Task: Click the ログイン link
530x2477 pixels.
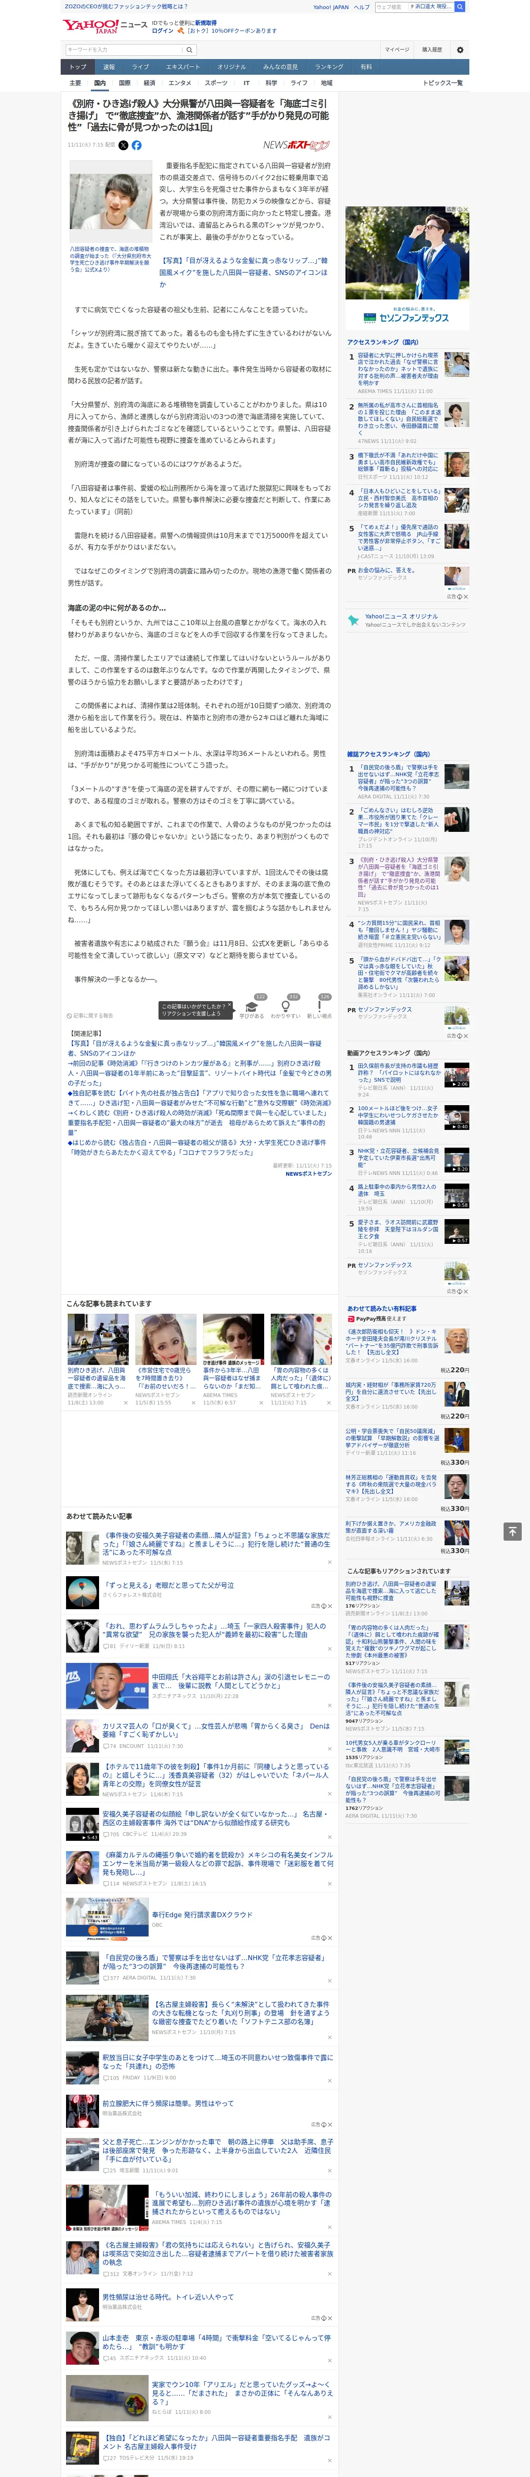Action: pyautogui.click(x=163, y=31)
